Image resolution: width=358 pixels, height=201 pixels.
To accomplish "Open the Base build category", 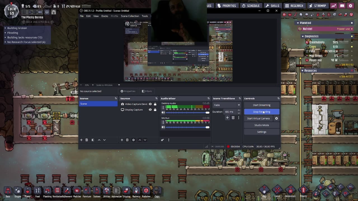I will click(8, 192).
